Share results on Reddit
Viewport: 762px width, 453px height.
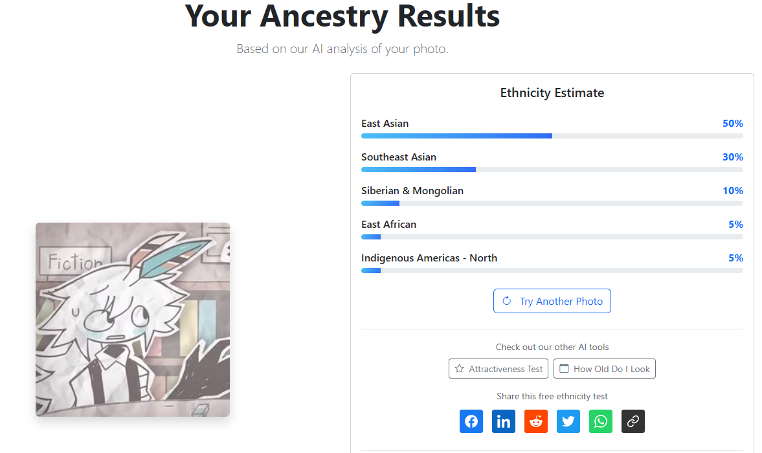(x=536, y=421)
